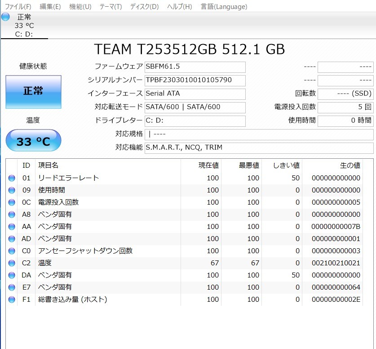Click the drive letter field C: D:
Screen dimensions: 376x349
point(195,121)
